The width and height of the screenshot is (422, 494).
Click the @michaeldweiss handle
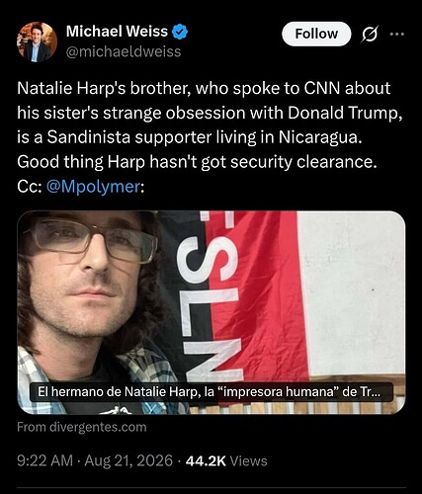tap(124, 51)
